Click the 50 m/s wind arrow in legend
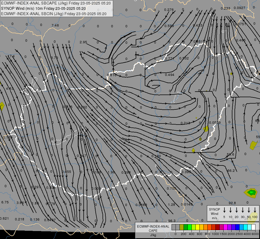Screen dimensions: 260x239 (x=249, y=210)
